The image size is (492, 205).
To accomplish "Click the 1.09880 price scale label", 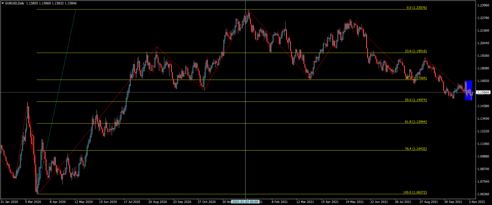I will pyautogui.click(x=483, y=156).
